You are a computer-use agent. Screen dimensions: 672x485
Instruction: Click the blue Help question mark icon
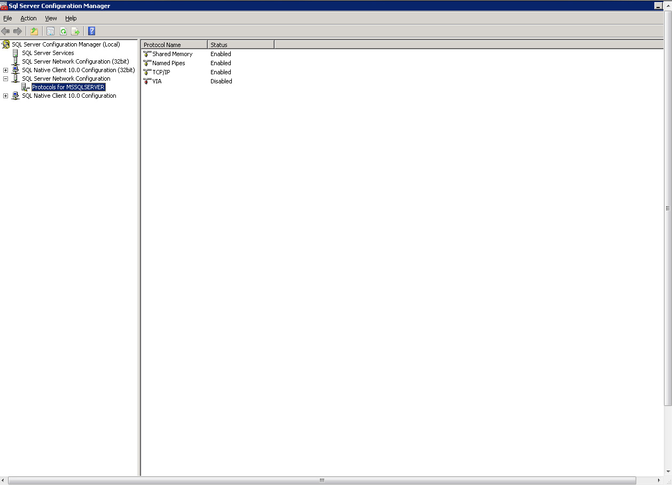coord(91,31)
